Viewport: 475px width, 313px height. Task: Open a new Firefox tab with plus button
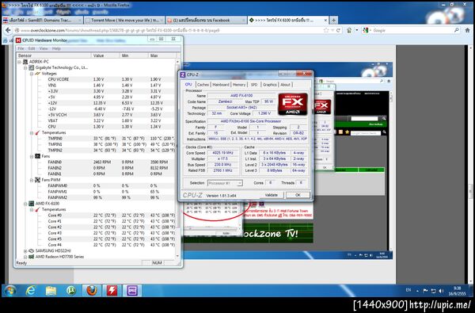point(333,21)
